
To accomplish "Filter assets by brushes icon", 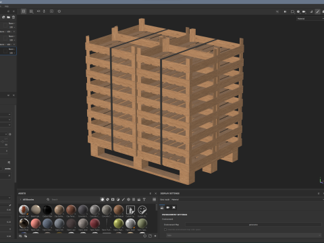I will point(124,199).
